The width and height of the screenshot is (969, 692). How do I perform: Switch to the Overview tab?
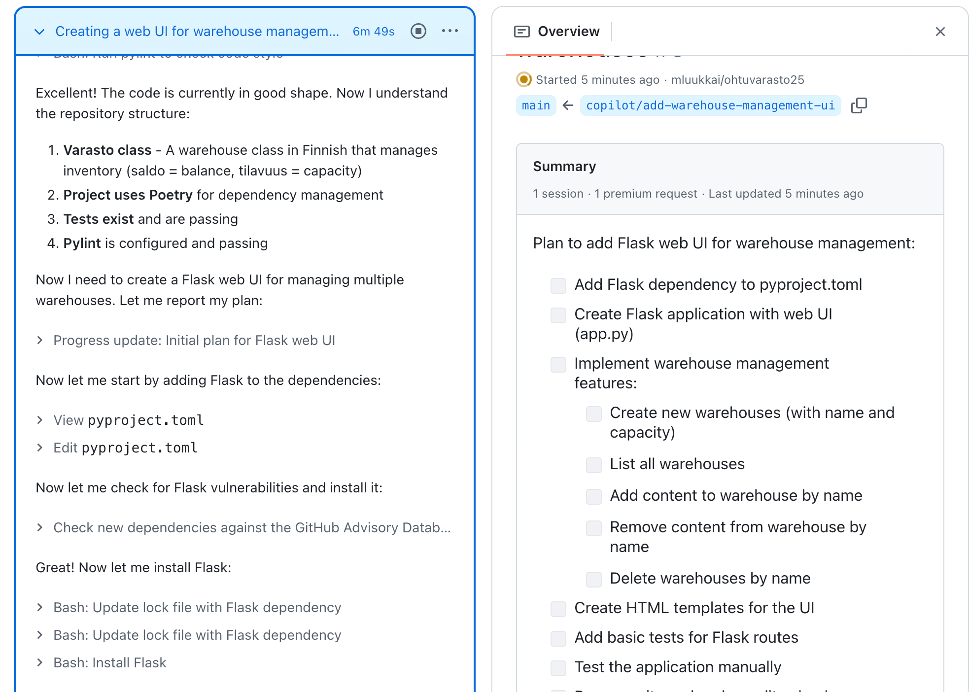coord(568,32)
